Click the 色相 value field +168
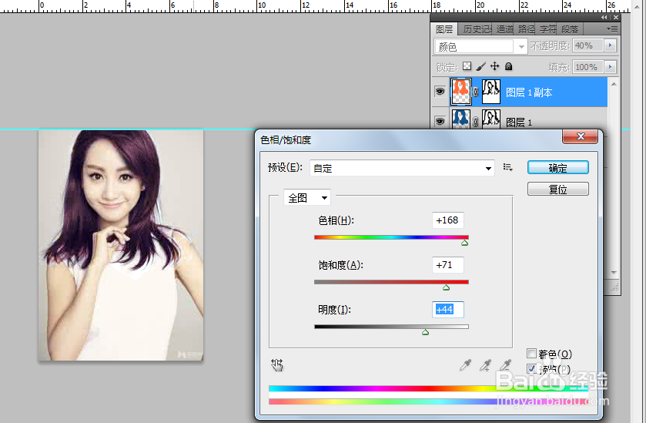 click(448, 220)
